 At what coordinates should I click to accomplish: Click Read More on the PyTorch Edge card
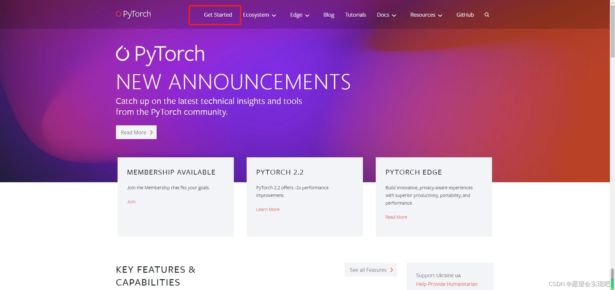pyautogui.click(x=396, y=217)
